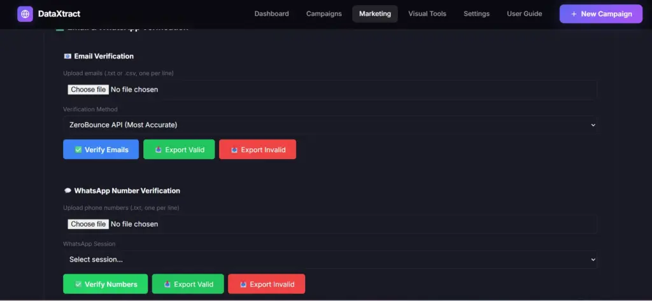652x301 pixels.
Task: Click Export Valid under WhatsApp Number Verification
Action: 188,284
